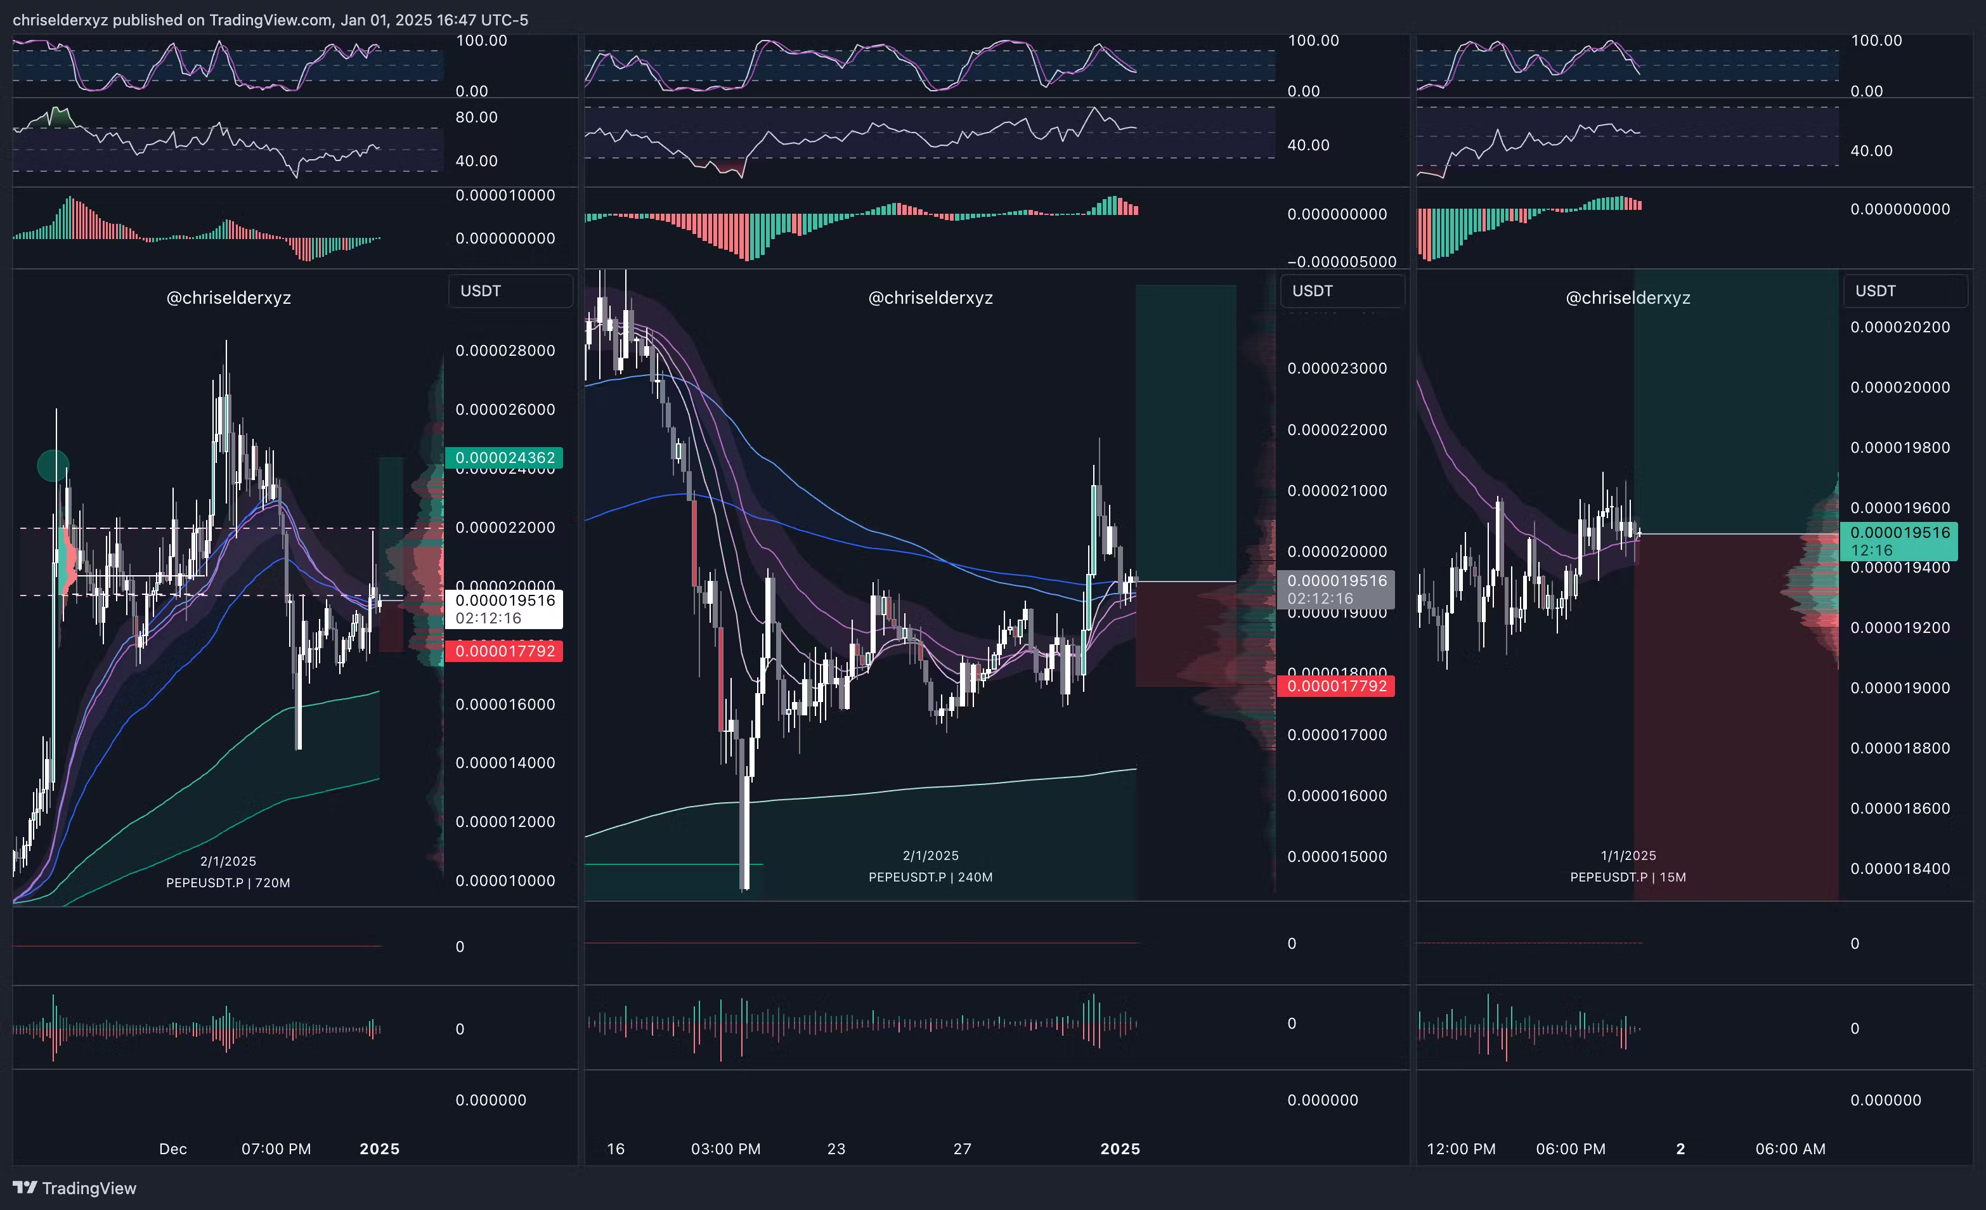The width and height of the screenshot is (1986, 1210).
Task: Click the green 0.000024362 target price label
Action: pos(505,458)
